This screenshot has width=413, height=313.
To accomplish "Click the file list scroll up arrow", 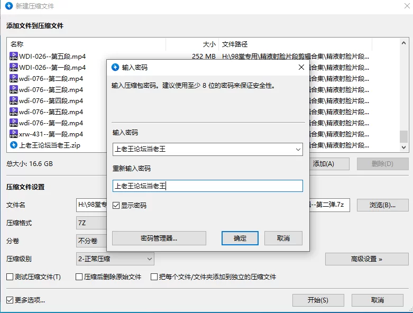I will click(x=403, y=43).
